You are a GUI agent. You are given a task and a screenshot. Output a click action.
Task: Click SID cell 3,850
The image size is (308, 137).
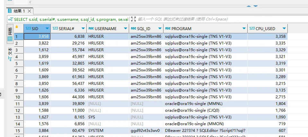coord(37,84)
